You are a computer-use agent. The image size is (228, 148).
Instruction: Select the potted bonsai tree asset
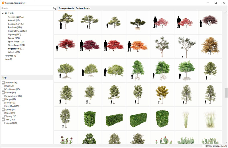coord(138,23)
